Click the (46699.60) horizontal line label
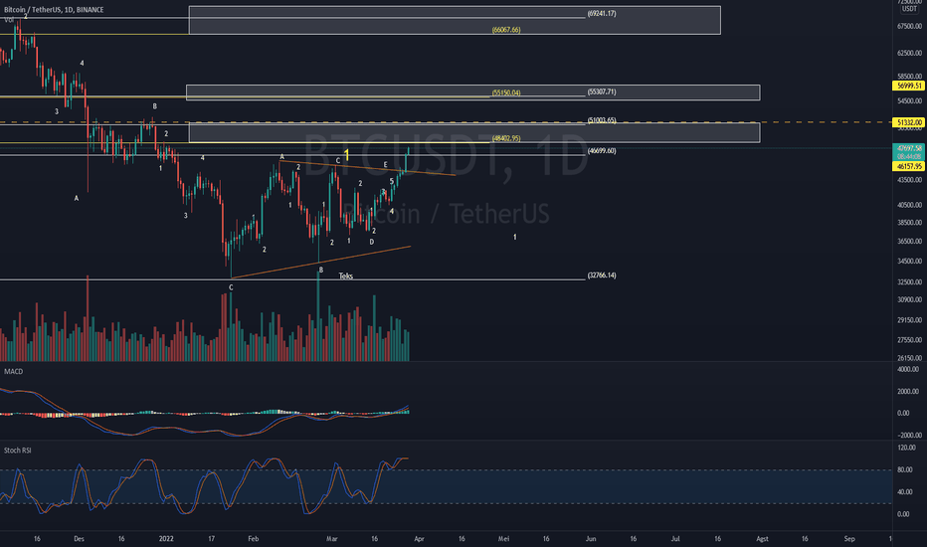 (601, 151)
